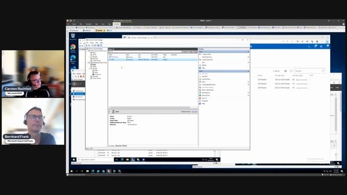Open the Queries dropdown in Roles pane
Image resolution: width=347 pixels, height=195 pixels.
(186, 51)
